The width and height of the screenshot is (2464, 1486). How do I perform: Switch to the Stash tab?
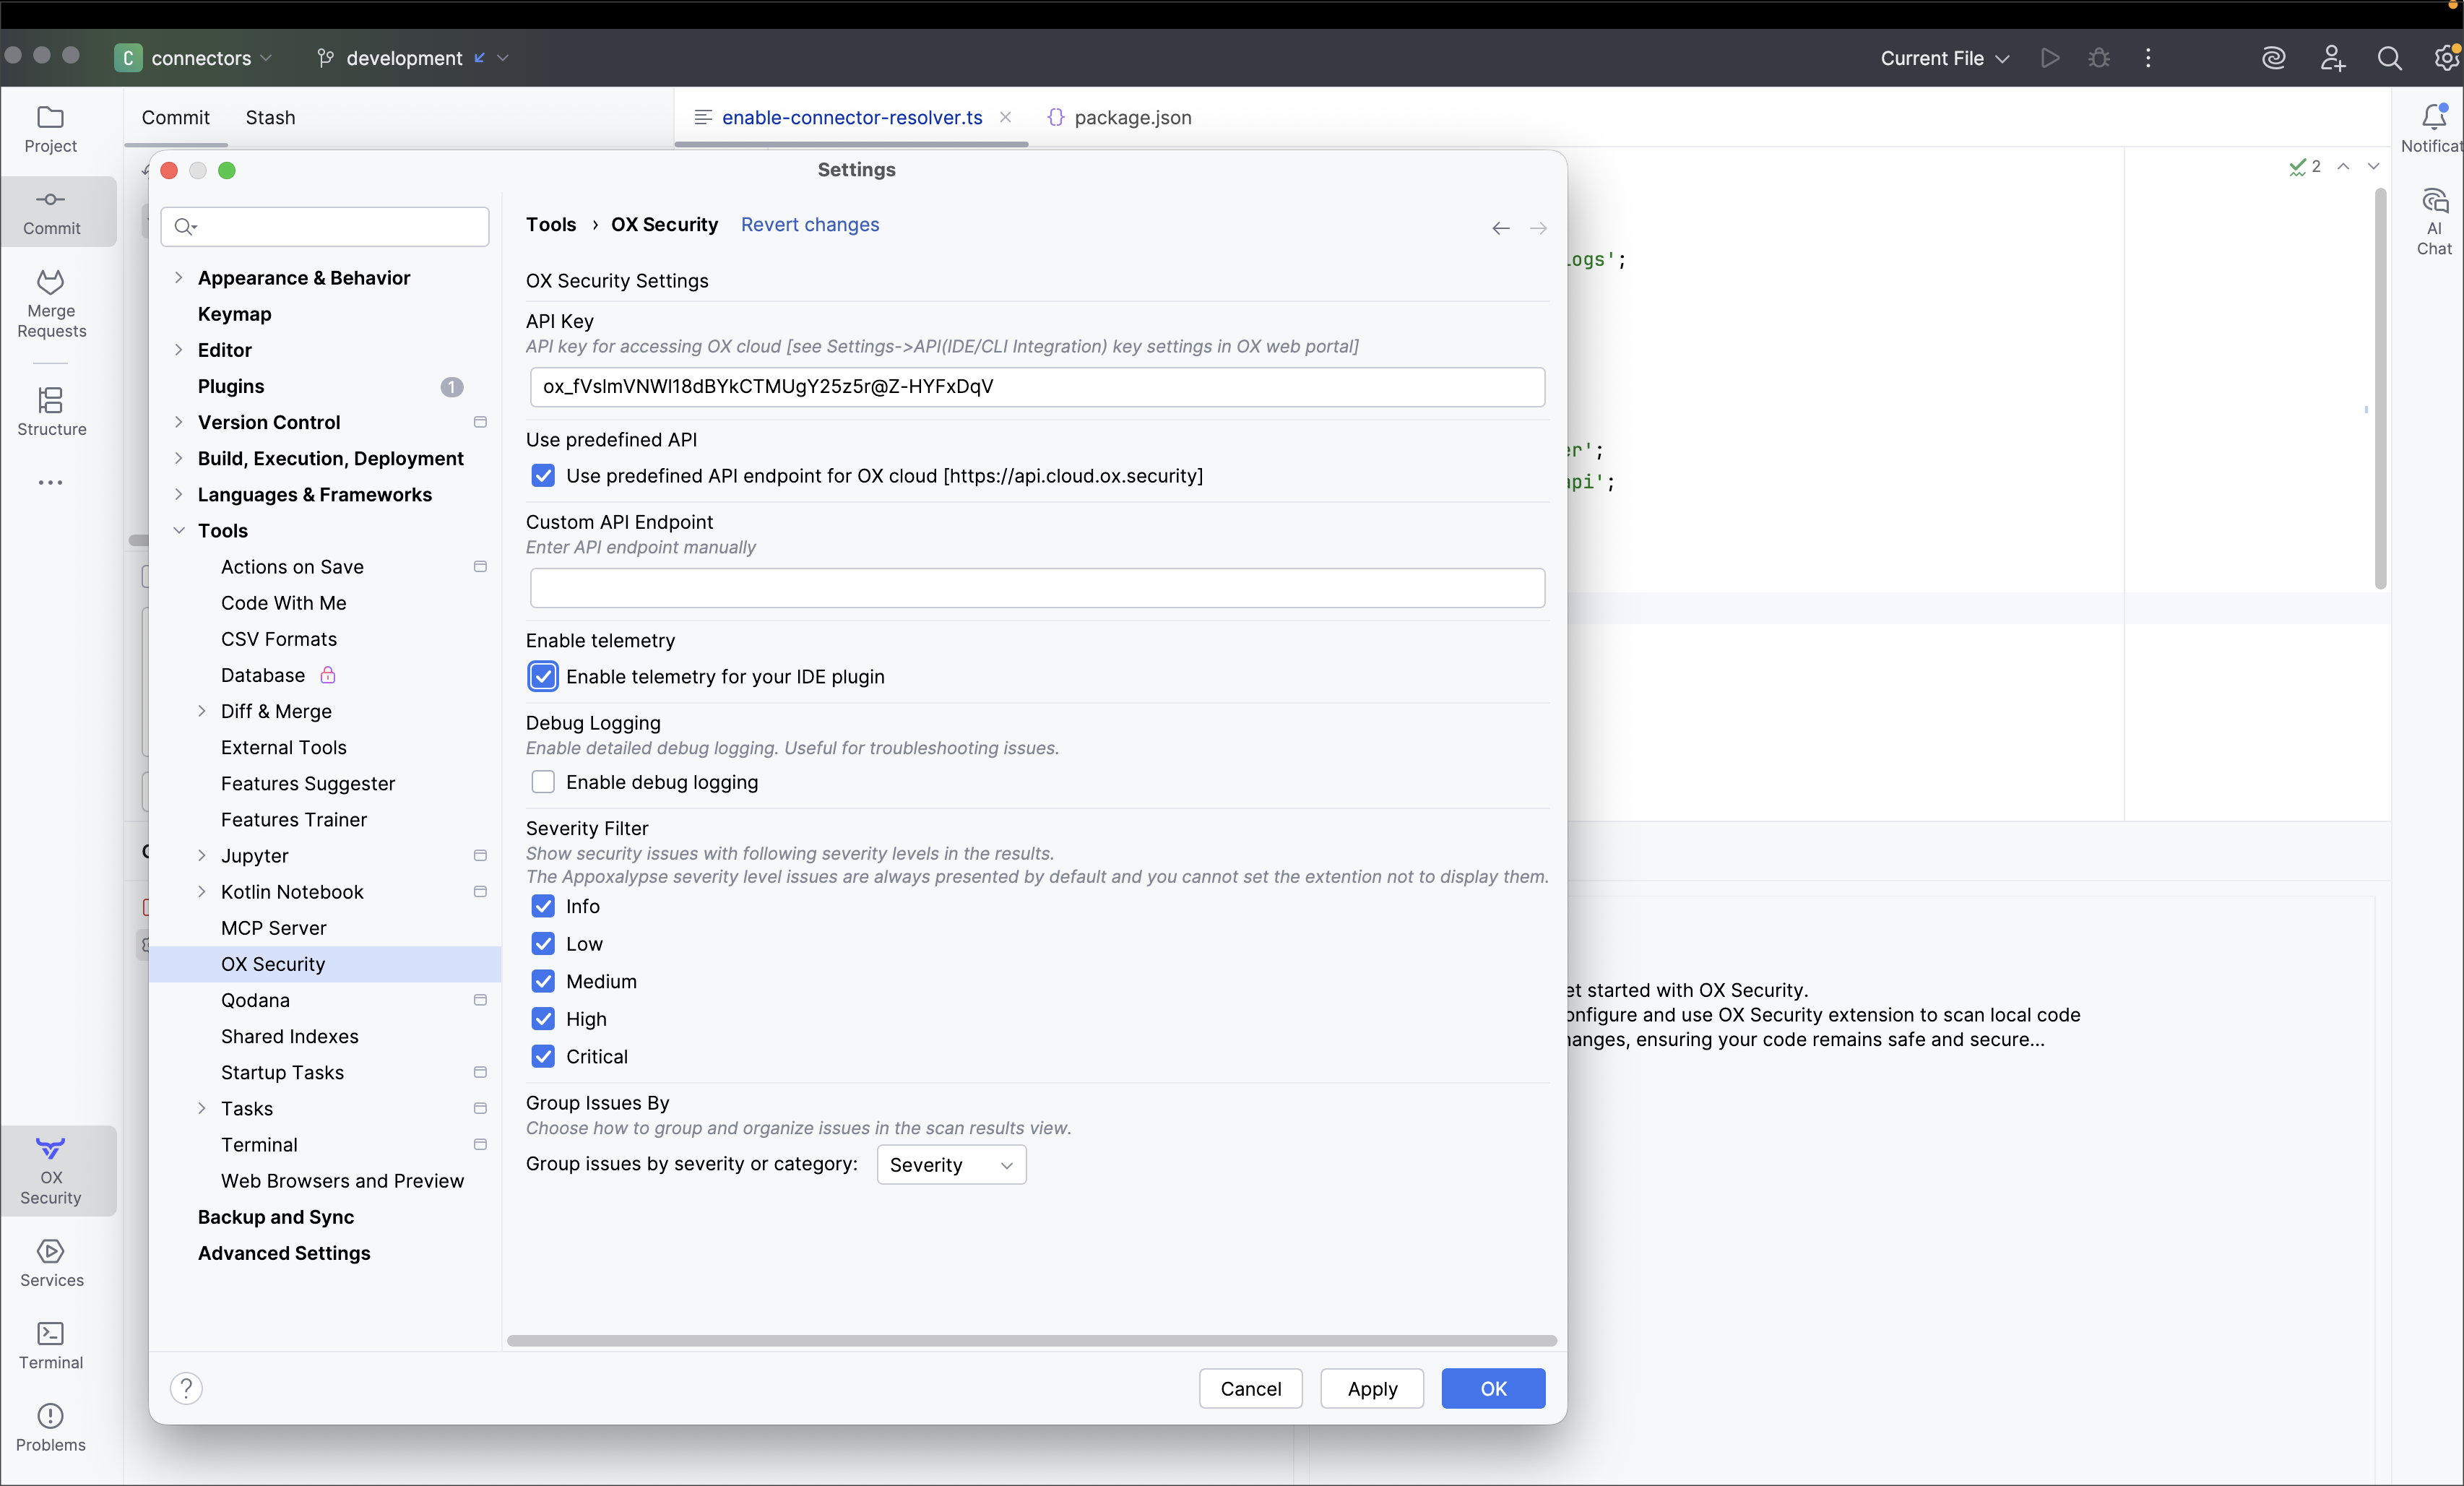(270, 118)
